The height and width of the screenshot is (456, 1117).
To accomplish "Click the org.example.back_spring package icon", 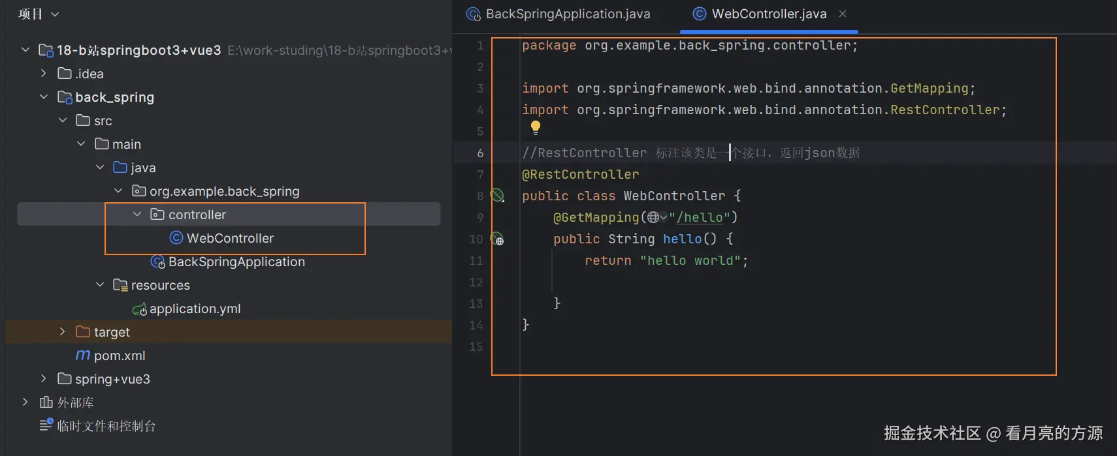I will pos(139,190).
